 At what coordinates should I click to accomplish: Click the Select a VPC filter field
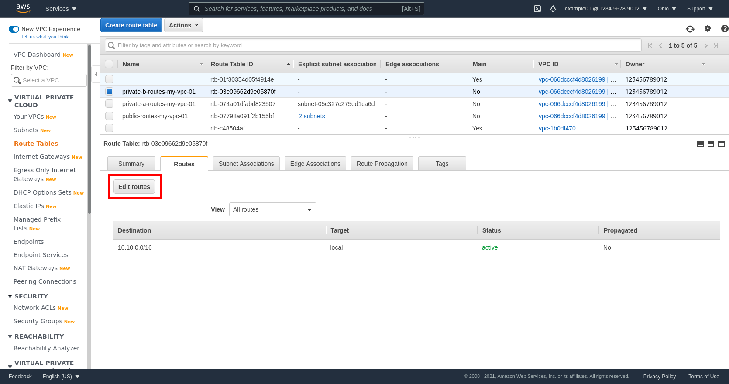pos(49,80)
